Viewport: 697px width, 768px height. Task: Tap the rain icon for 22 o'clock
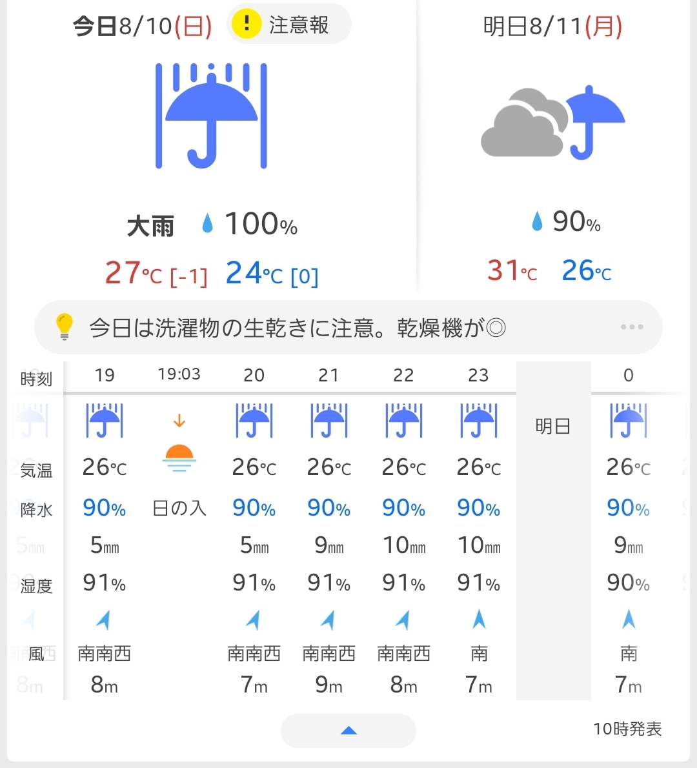pyautogui.click(x=403, y=421)
